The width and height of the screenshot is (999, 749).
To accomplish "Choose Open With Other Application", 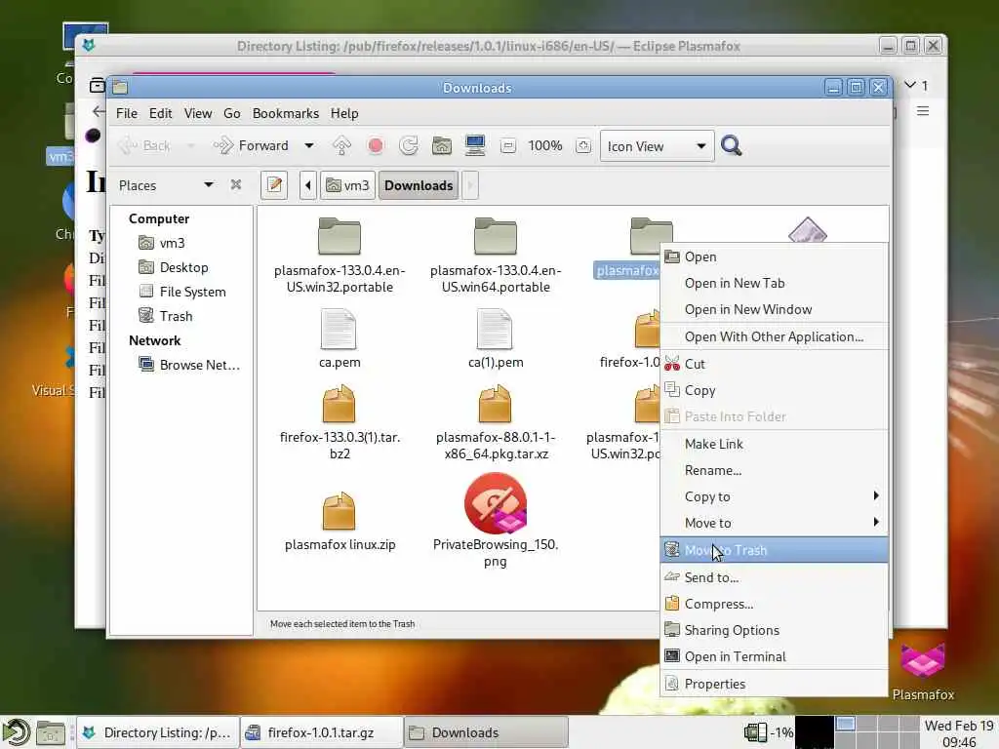I will (x=774, y=336).
